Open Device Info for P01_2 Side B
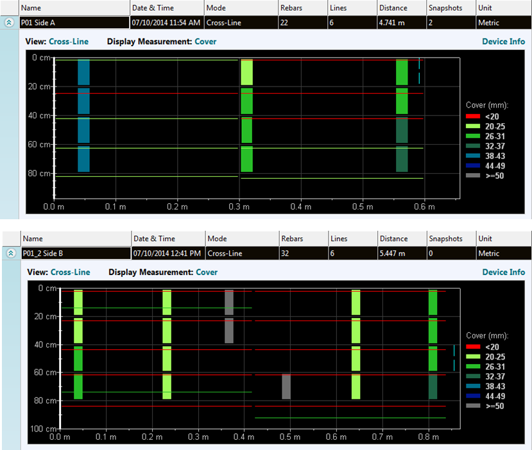 [x=504, y=272]
